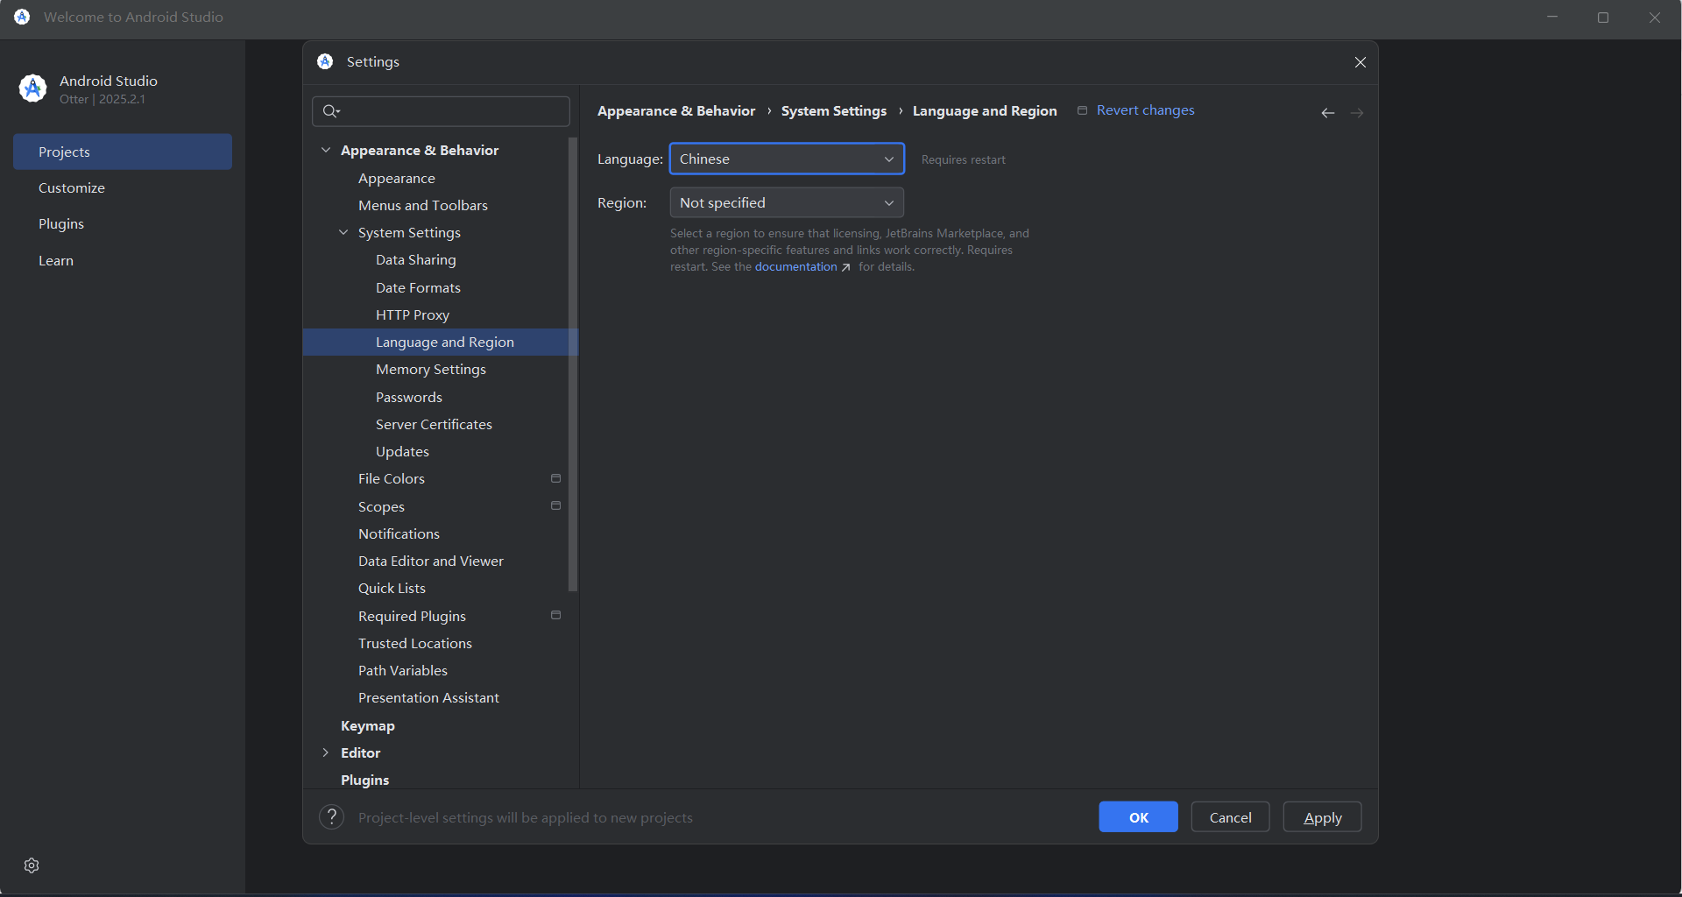Select Memory Settings in the settings tree
The height and width of the screenshot is (897, 1682).
pyautogui.click(x=430, y=370)
